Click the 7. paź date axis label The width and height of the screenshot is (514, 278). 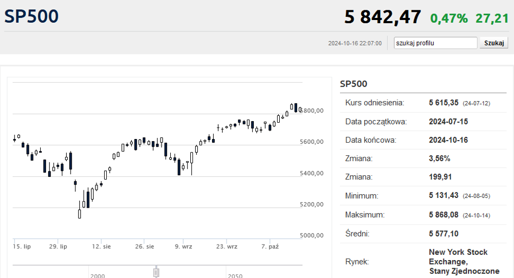tap(270, 246)
